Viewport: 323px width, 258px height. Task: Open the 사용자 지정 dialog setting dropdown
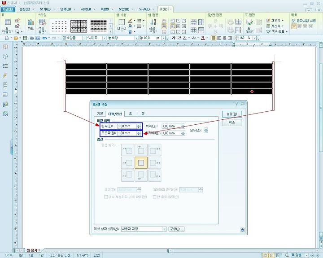click(164, 229)
